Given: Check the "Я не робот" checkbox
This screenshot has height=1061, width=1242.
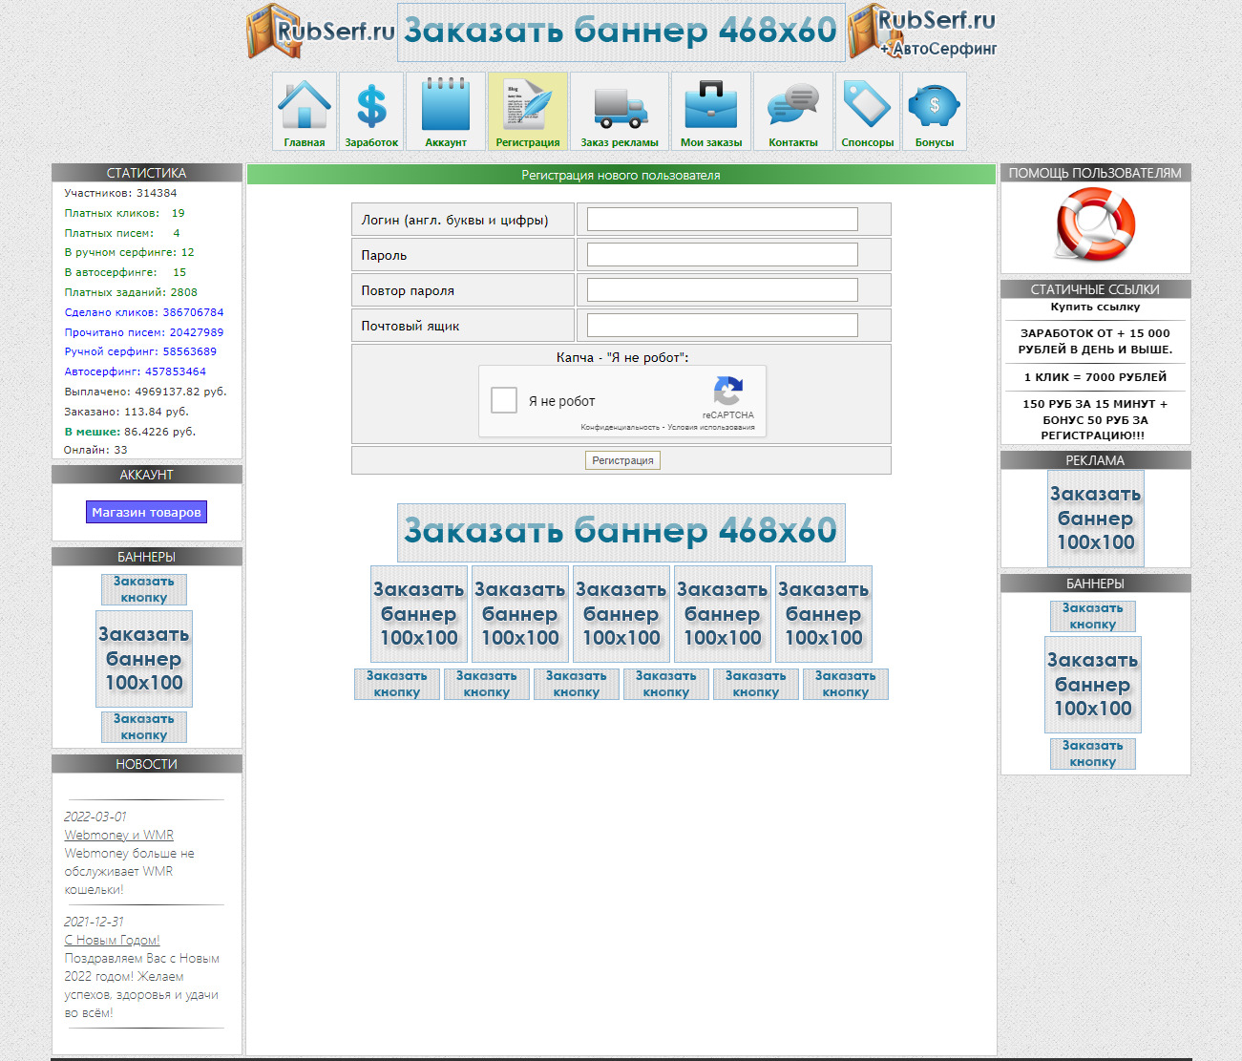Looking at the screenshot, I should (x=504, y=400).
